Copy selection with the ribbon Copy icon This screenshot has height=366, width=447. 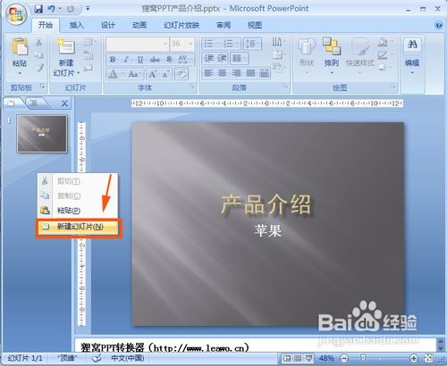pos(39,54)
